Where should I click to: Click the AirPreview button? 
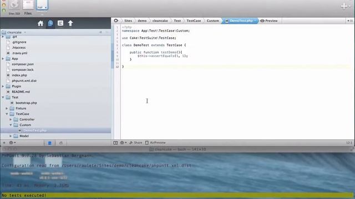click(x=155, y=143)
